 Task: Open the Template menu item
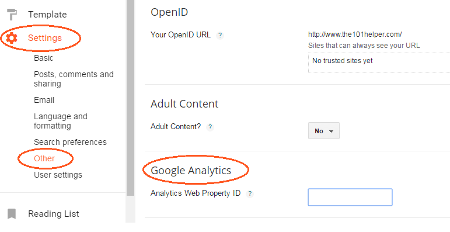[47, 15]
